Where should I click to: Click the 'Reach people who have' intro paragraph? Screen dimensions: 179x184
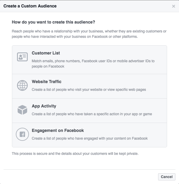coord(89,34)
